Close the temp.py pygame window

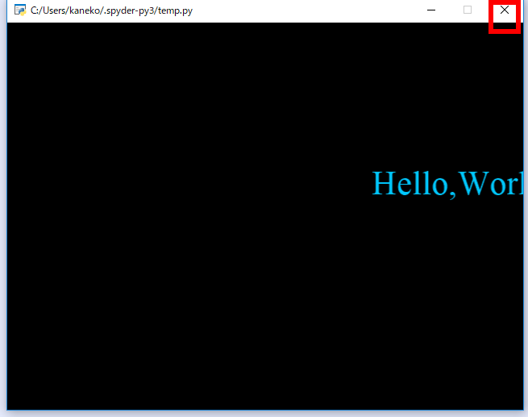(x=504, y=10)
